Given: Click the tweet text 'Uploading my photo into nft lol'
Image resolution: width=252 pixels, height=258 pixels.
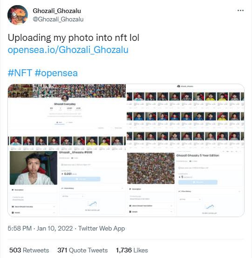Looking at the screenshot, I should [x=74, y=38].
